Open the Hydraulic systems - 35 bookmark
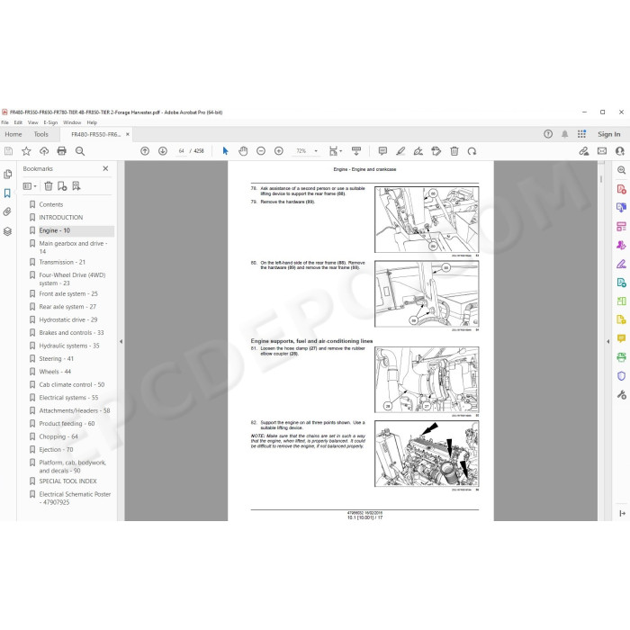This screenshot has width=630, height=630. (x=69, y=346)
